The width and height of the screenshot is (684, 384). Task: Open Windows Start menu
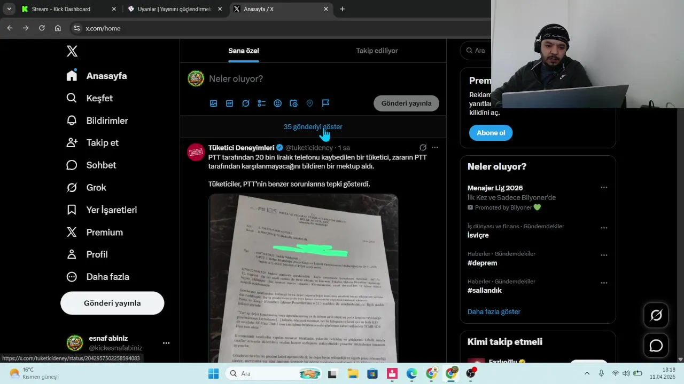click(213, 373)
